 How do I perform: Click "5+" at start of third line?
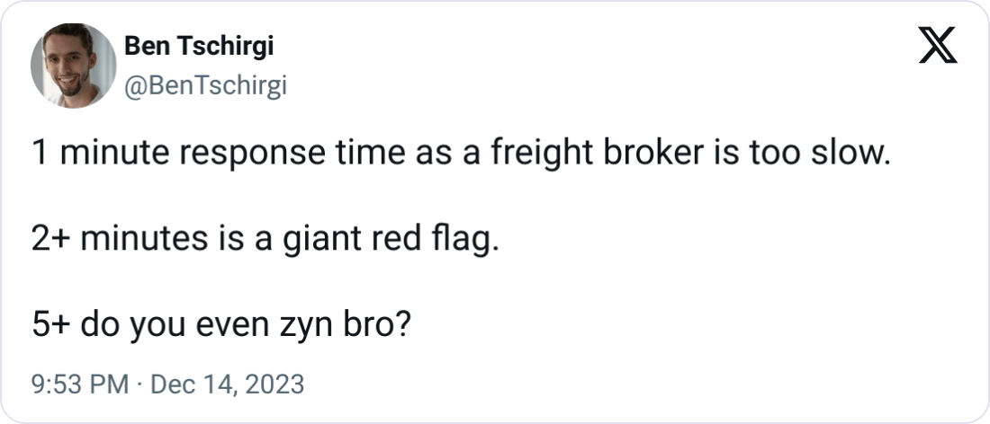[51, 326]
